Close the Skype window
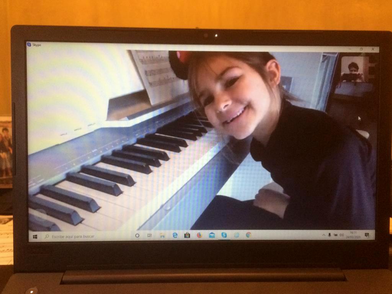 tap(373, 49)
